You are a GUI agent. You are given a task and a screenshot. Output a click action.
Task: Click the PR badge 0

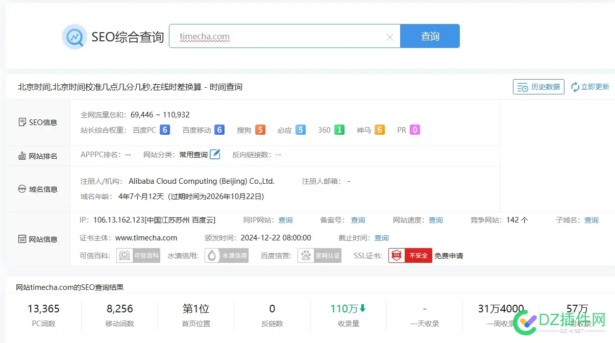[x=415, y=130]
